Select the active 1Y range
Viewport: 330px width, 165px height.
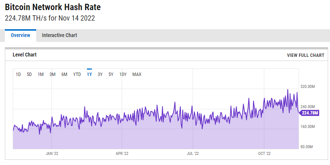pos(89,74)
